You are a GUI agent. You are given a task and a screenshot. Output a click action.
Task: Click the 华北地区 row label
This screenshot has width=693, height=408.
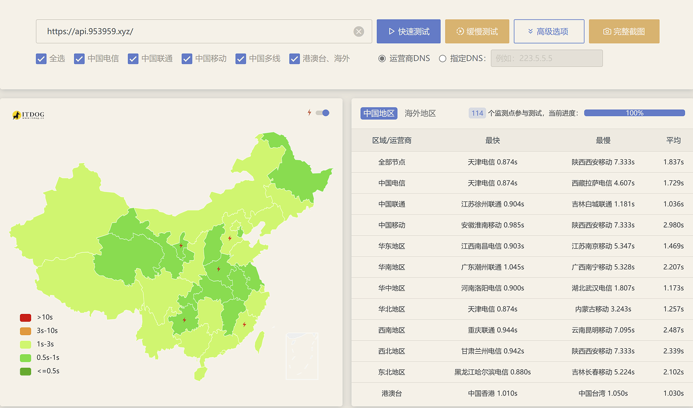392,309
